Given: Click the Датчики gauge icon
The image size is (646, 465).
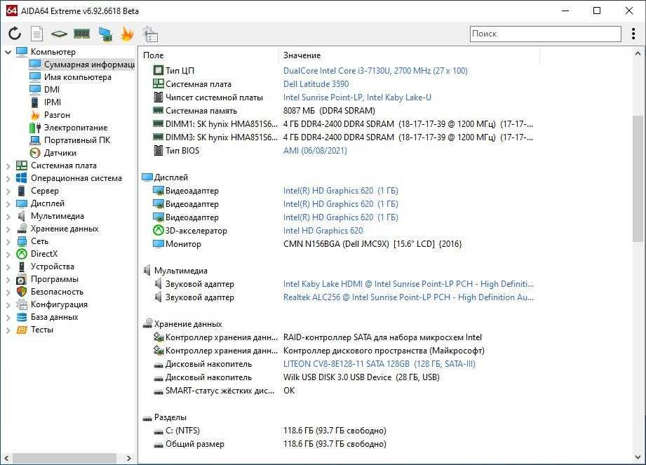Looking at the screenshot, I should (35, 153).
